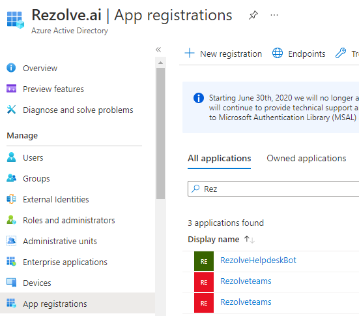
Task: Click the sidebar vertical scrollbar thumb
Action: 161,134
